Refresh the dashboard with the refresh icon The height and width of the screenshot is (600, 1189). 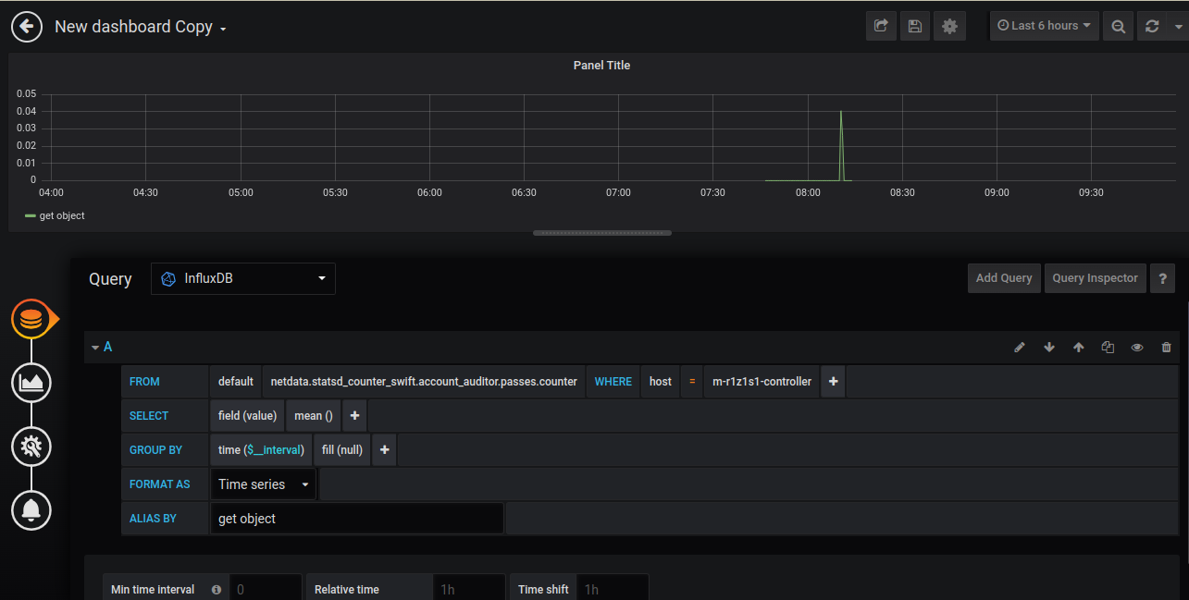pyautogui.click(x=1152, y=26)
